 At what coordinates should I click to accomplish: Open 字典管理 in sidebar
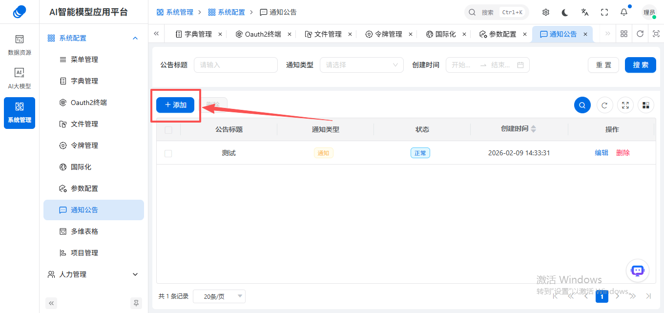click(94, 81)
